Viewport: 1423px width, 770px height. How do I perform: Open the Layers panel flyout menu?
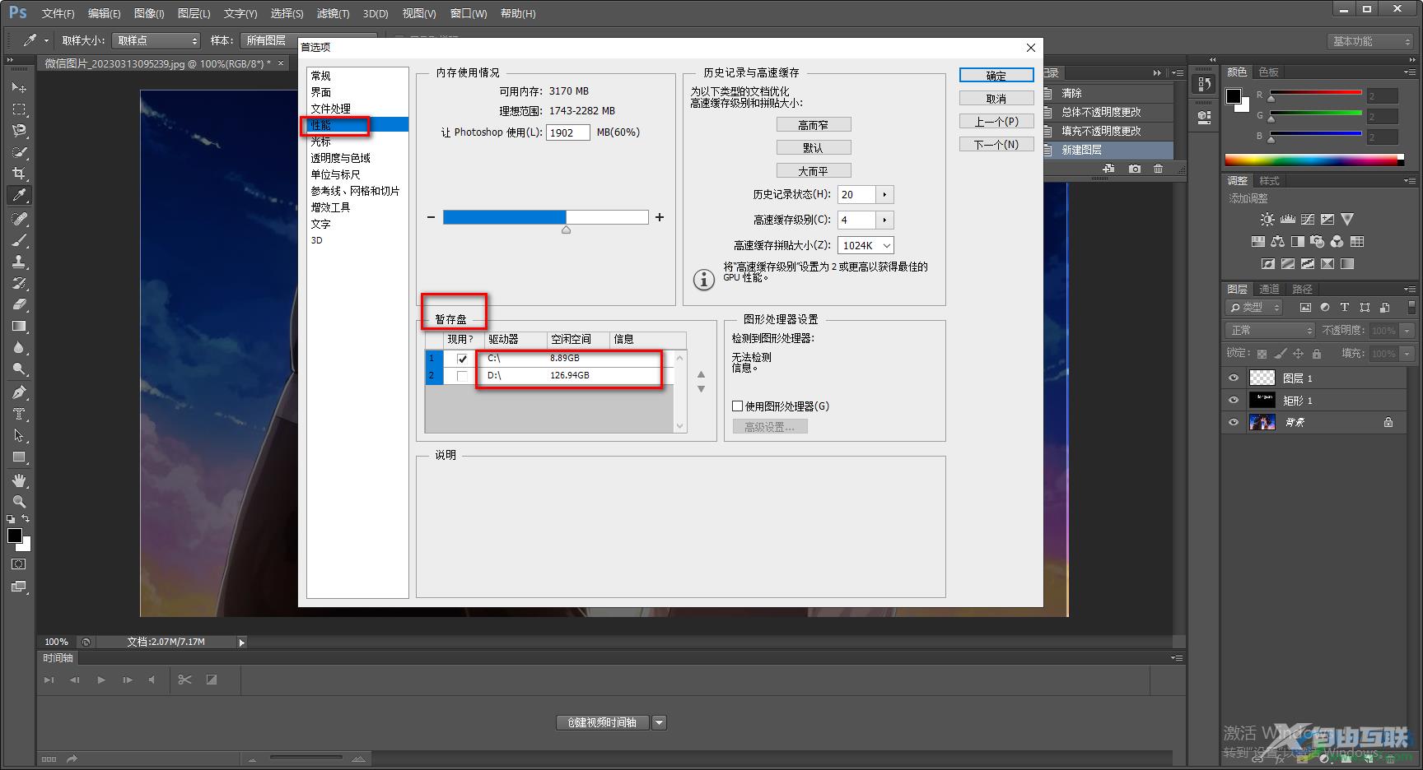pos(1409,290)
